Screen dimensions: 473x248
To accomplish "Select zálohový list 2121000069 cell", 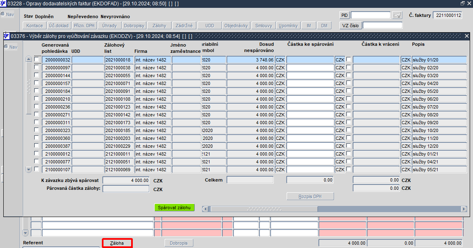I will 119,170.
